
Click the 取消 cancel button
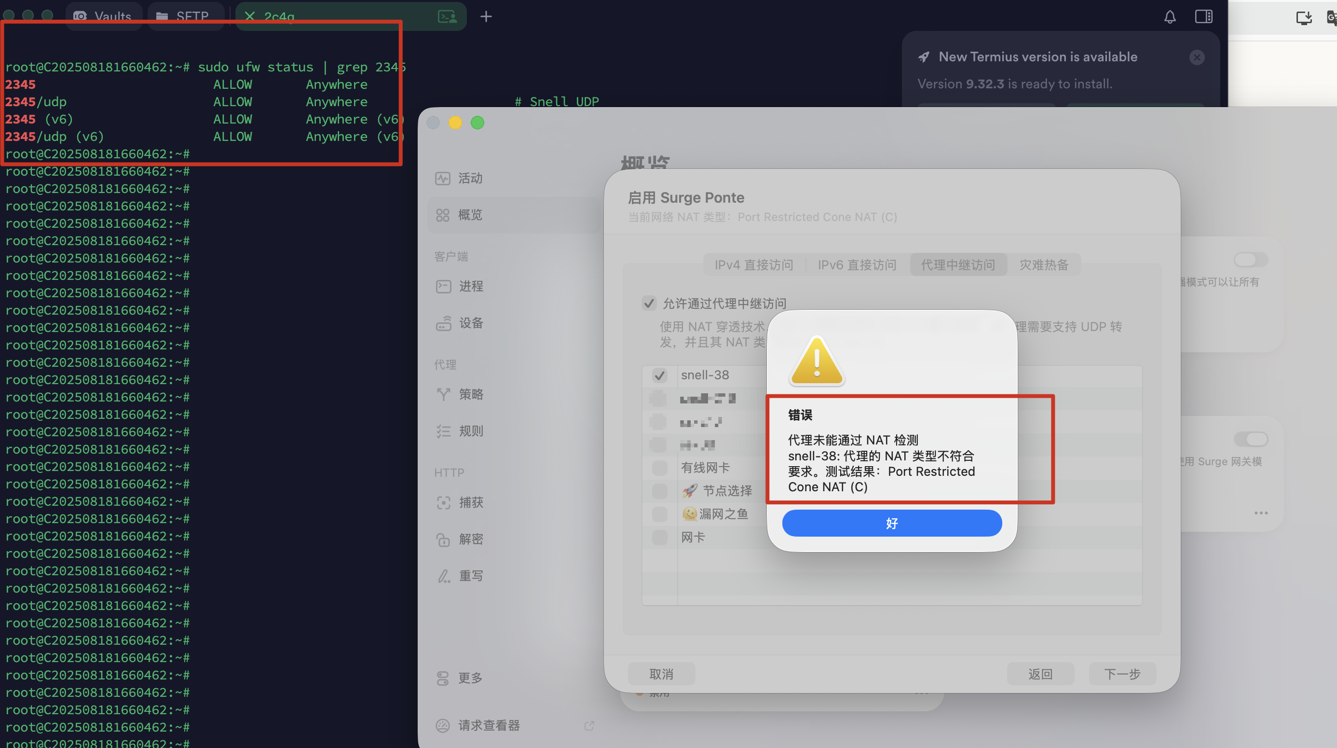[661, 674]
